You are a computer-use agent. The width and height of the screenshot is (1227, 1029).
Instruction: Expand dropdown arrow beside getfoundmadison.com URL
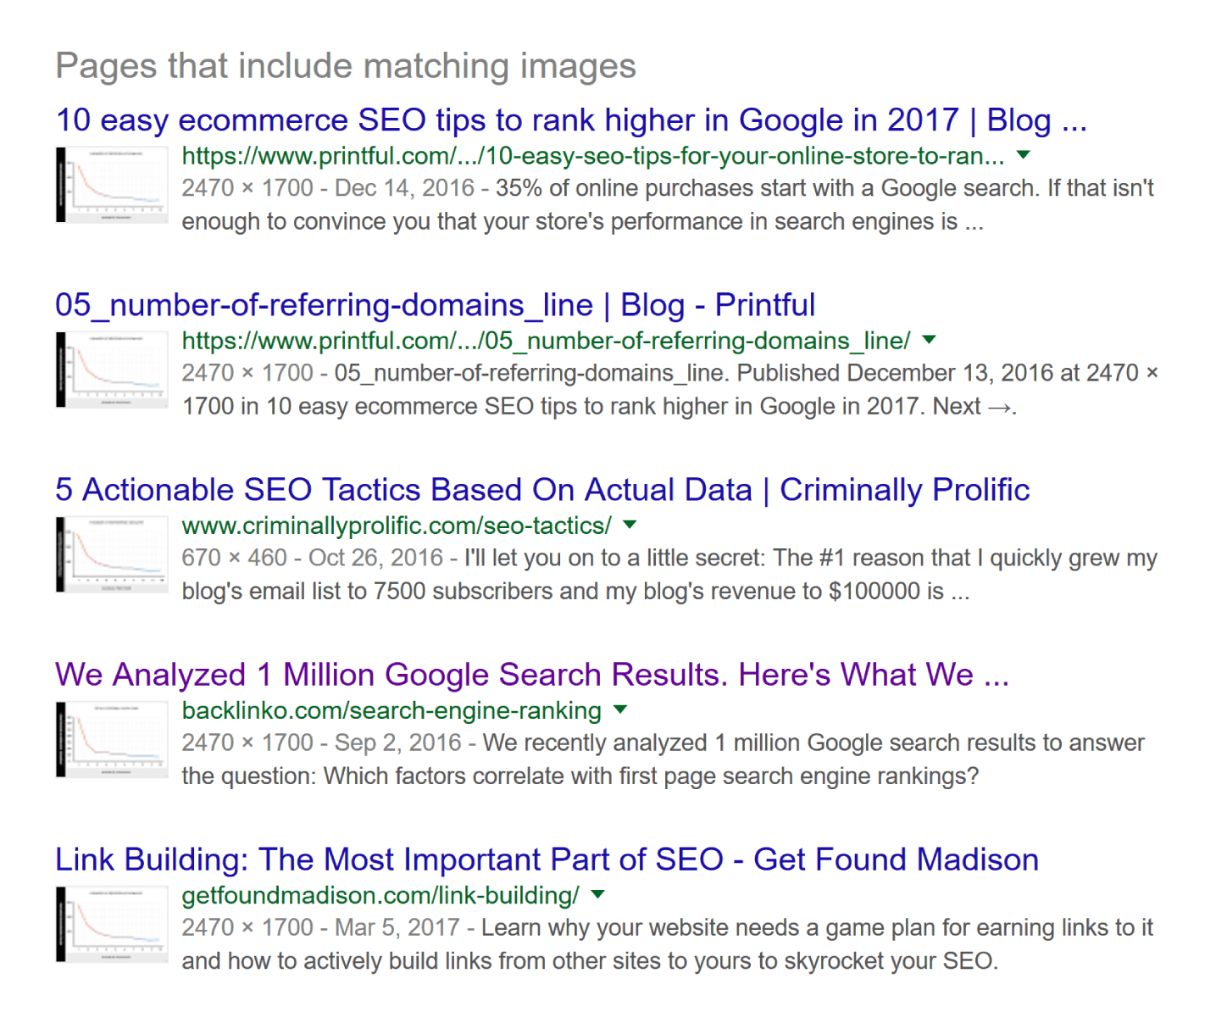598,894
